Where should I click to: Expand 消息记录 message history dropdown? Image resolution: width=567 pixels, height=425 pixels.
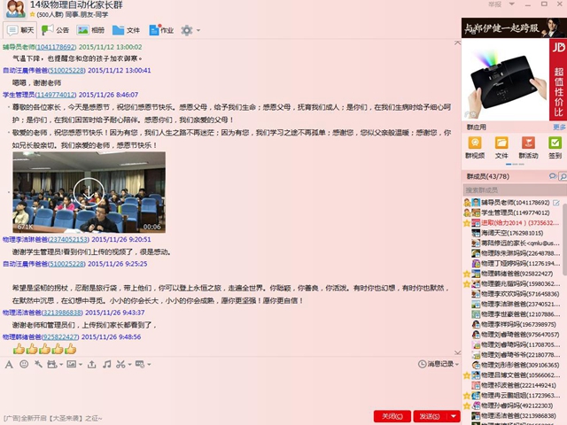click(441, 364)
